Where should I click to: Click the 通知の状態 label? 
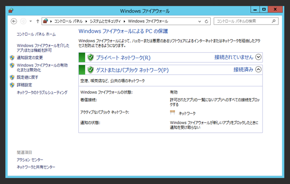click(x=90, y=123)
